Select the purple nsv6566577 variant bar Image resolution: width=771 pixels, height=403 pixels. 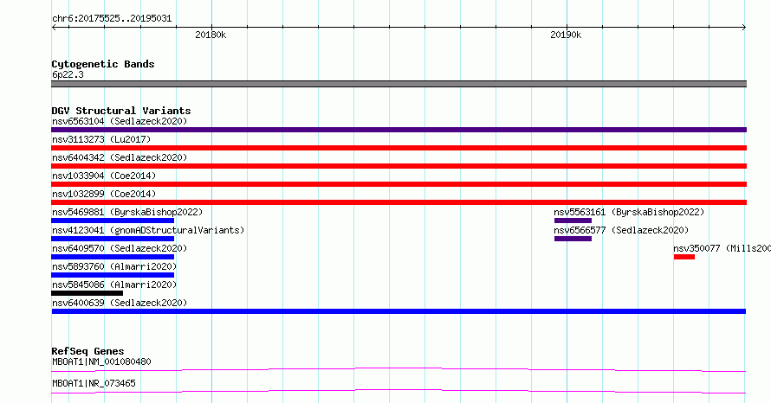(x=573, y=239)
